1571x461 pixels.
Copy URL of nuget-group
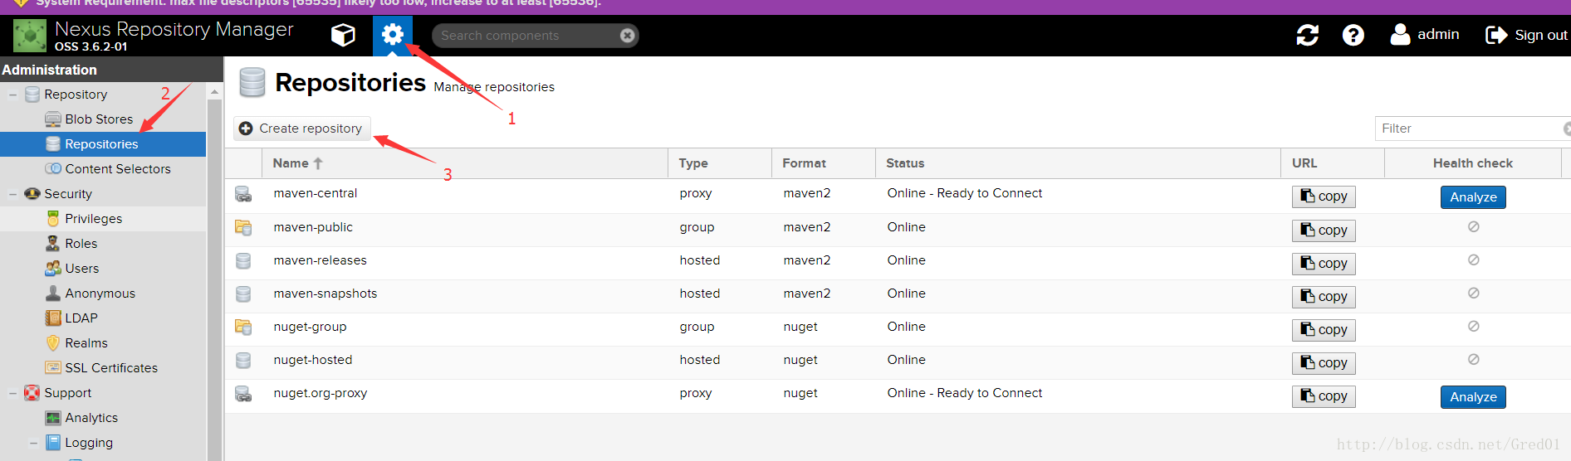coord(1324,330)
